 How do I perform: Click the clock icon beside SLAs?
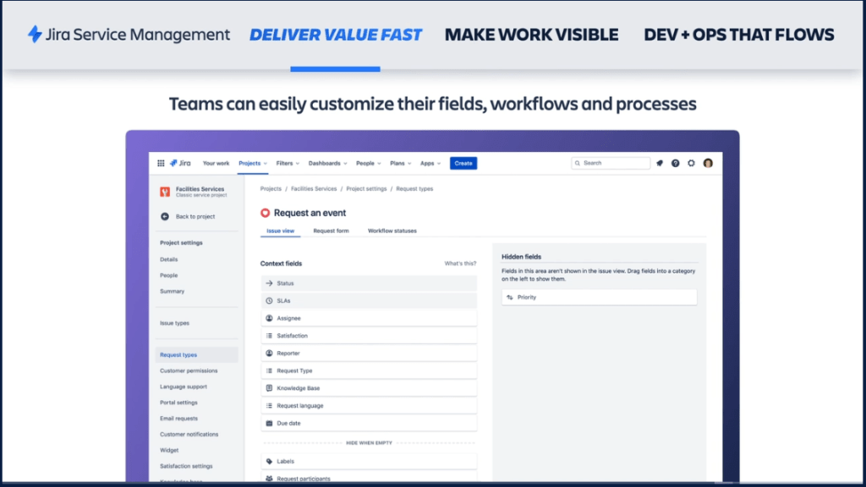click(269, 300)
